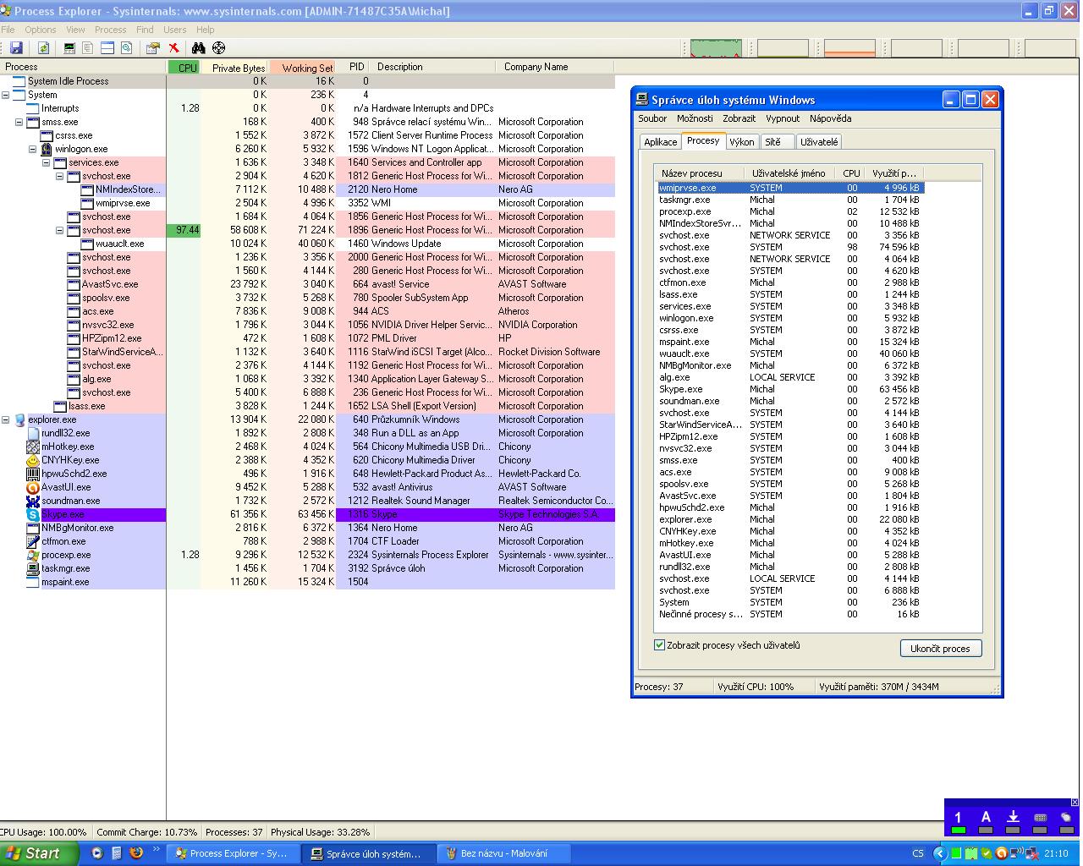Click the Save toolbar icon in Process Explorer
This screenshot has width=1083, height=866.
tap(16, 48)
